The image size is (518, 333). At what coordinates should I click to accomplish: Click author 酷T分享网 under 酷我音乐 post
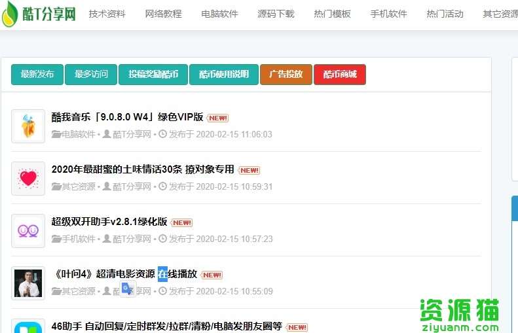132,134
